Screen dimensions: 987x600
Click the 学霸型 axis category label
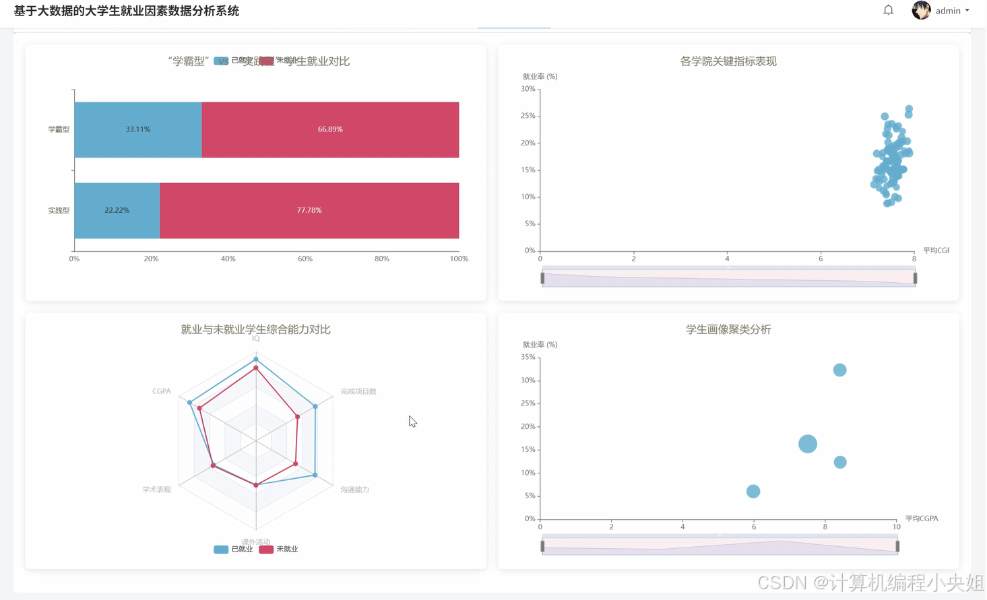coord(59,129)
